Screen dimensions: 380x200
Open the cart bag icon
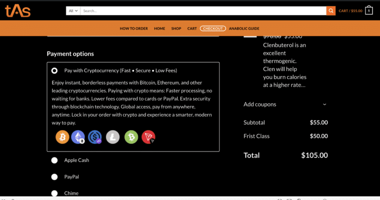368,10
